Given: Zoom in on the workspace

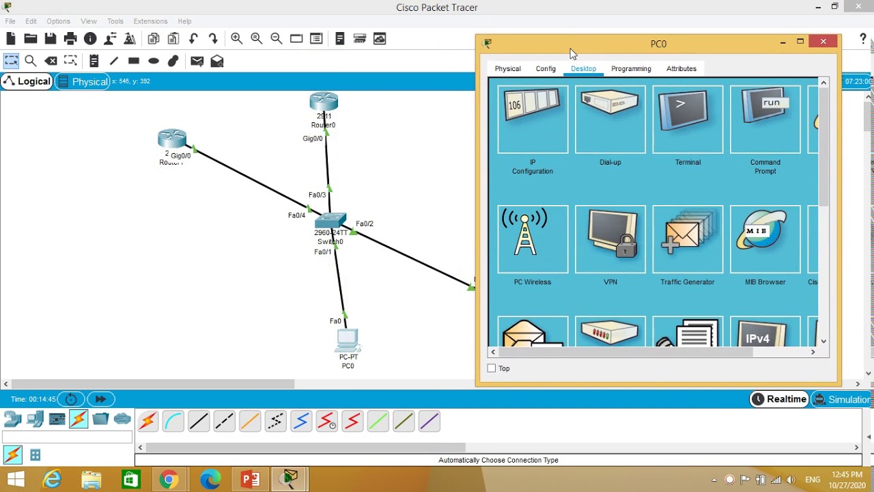Looking at the screenshot, I should [x=236, y=39].
